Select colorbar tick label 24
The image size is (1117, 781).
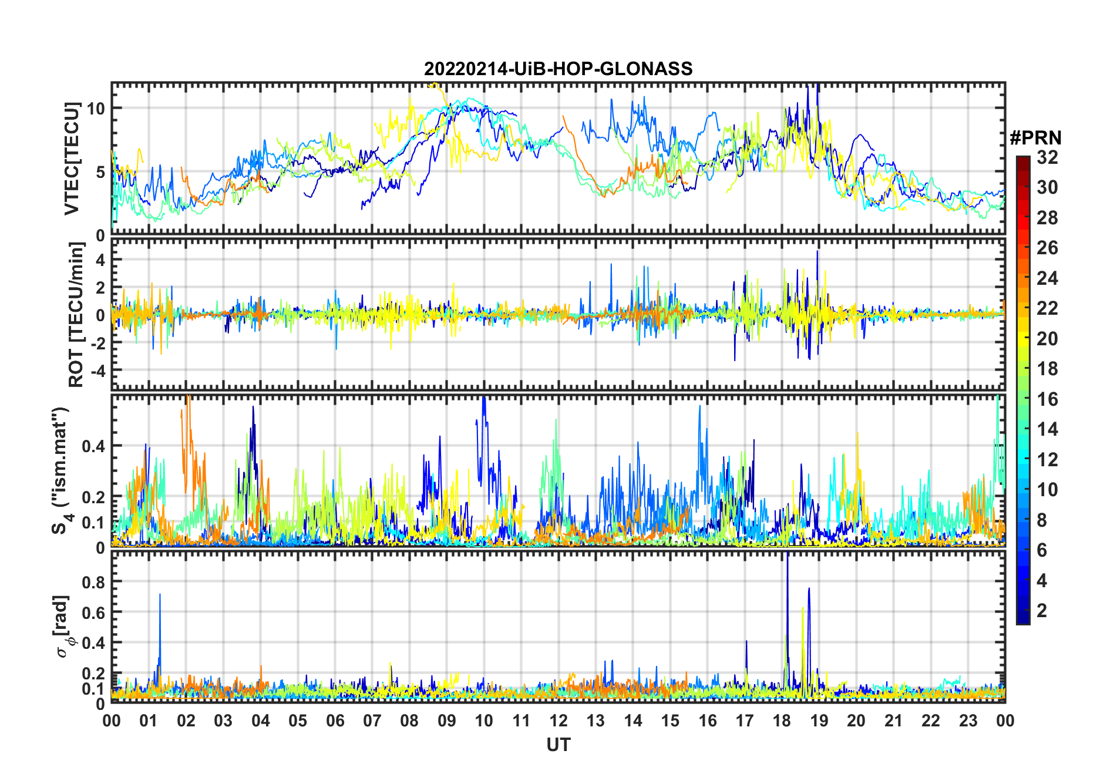coord(1047,278)
